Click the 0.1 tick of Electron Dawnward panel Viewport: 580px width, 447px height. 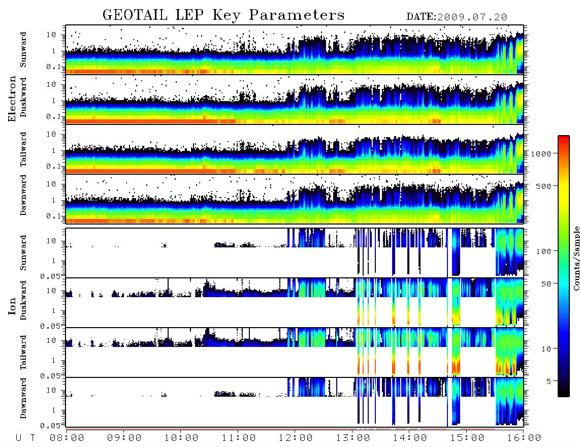(x=53, y=216)
